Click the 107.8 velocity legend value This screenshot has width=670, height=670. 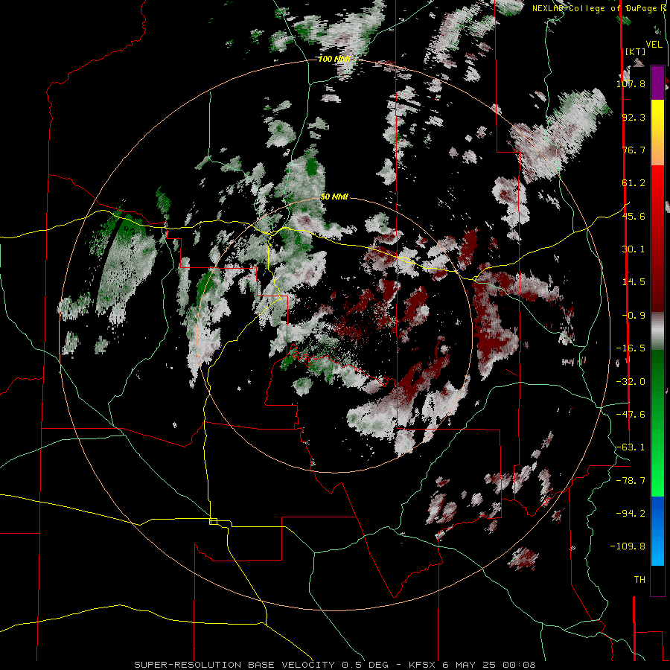click(x=631, y=83)
